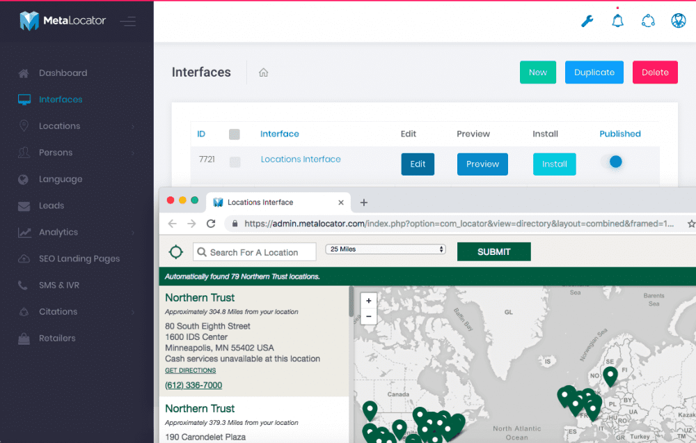The image size is (696, 443).
Task: Select the Locations Interface browser tab
Action: point(278,202)
